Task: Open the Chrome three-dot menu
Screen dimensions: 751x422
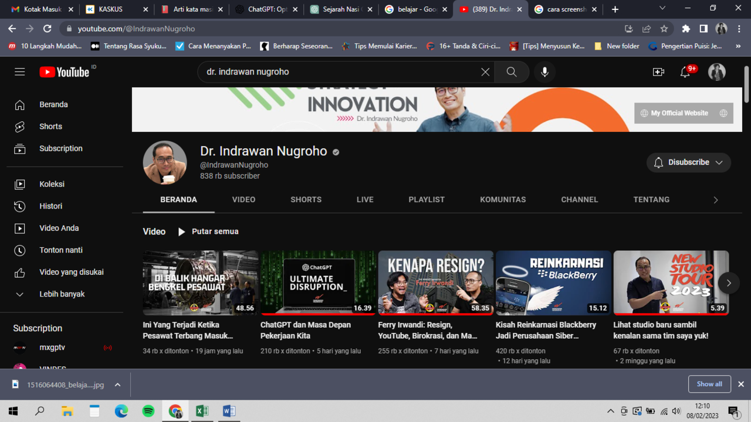Action: [739, 28]
